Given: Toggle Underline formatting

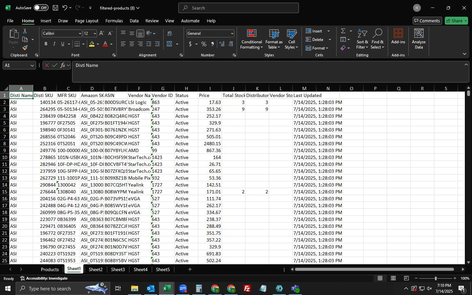Looking at the screenshot, I should coord(63,44).
